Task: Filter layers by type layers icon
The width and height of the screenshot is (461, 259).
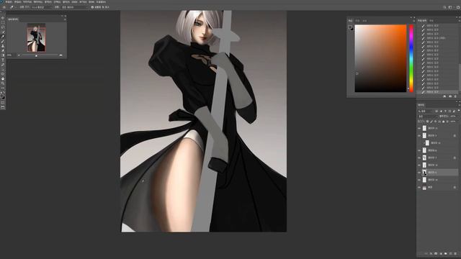Action: (445, 112)
